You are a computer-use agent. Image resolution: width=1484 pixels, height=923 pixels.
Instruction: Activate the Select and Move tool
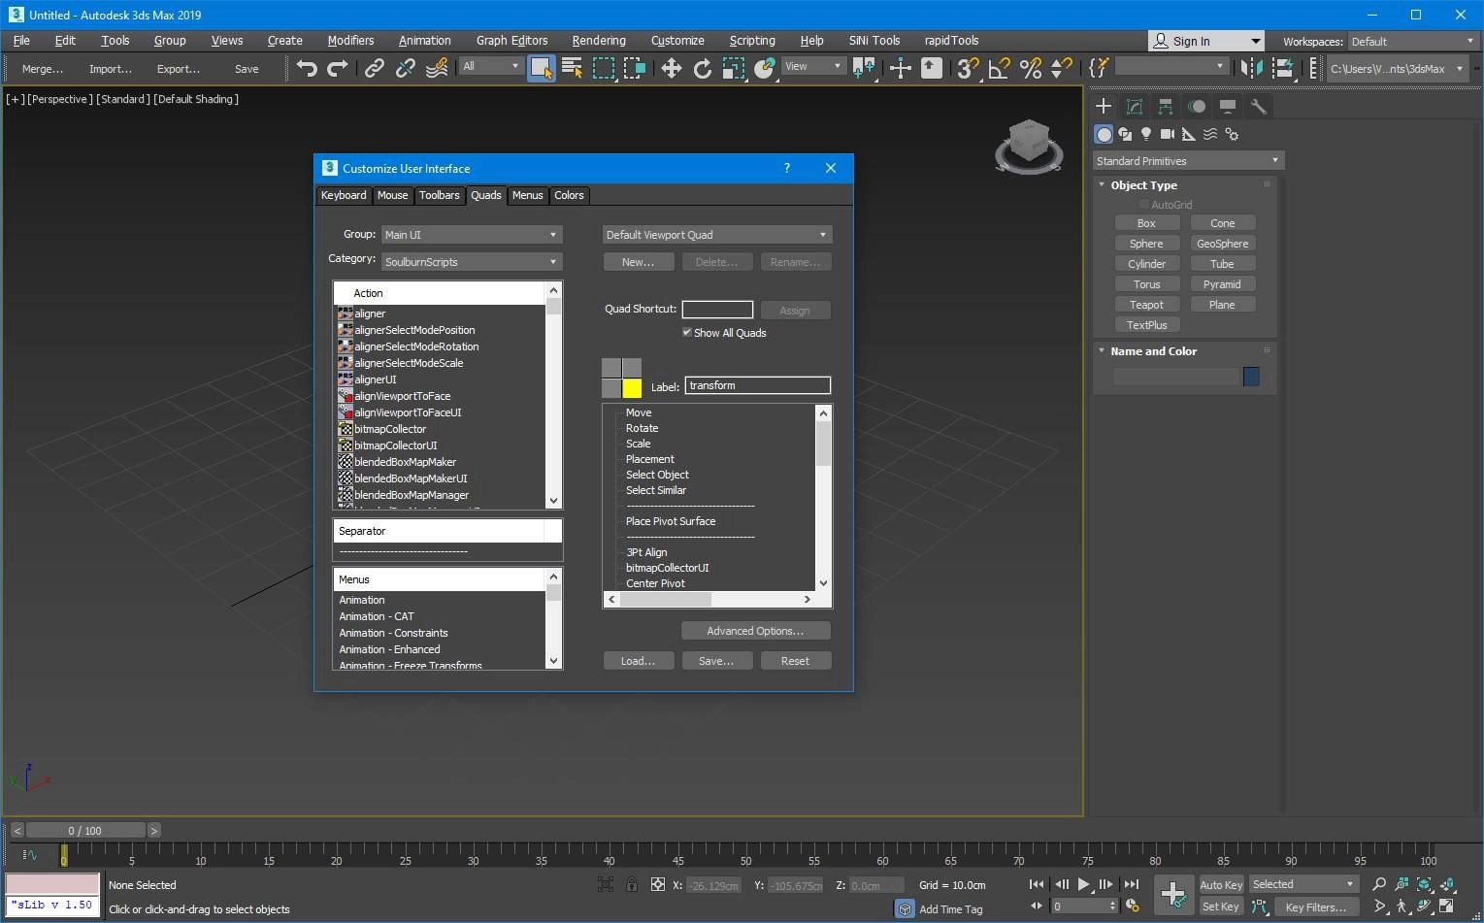(671, 68)
